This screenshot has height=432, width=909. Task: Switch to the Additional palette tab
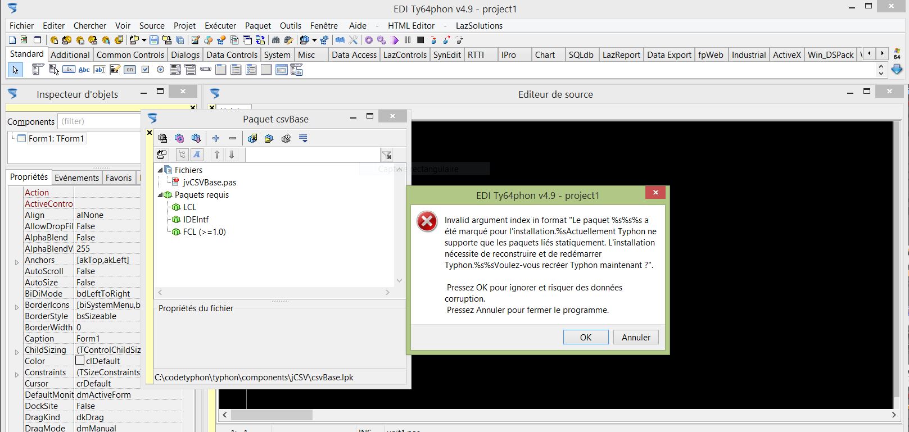point(70,54)
